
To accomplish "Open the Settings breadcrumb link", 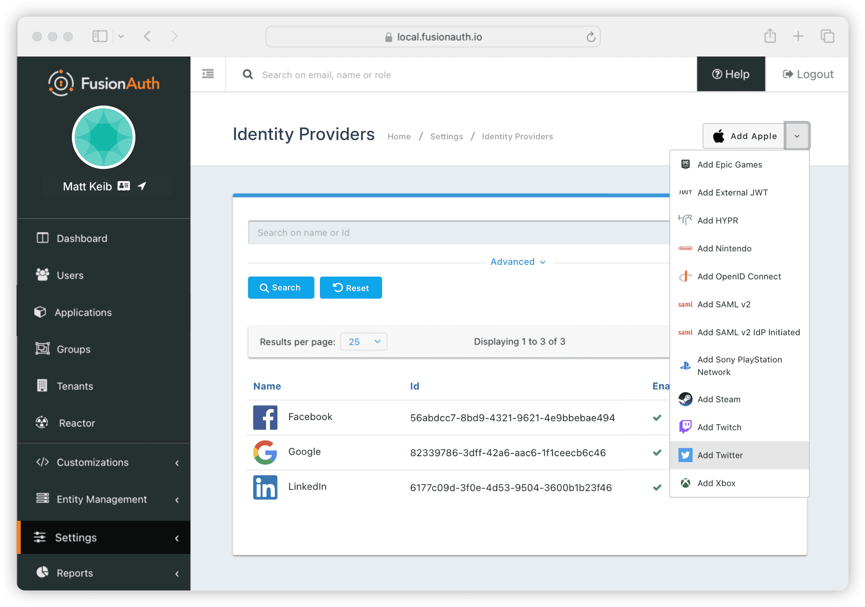I will [x=446, y=136].
